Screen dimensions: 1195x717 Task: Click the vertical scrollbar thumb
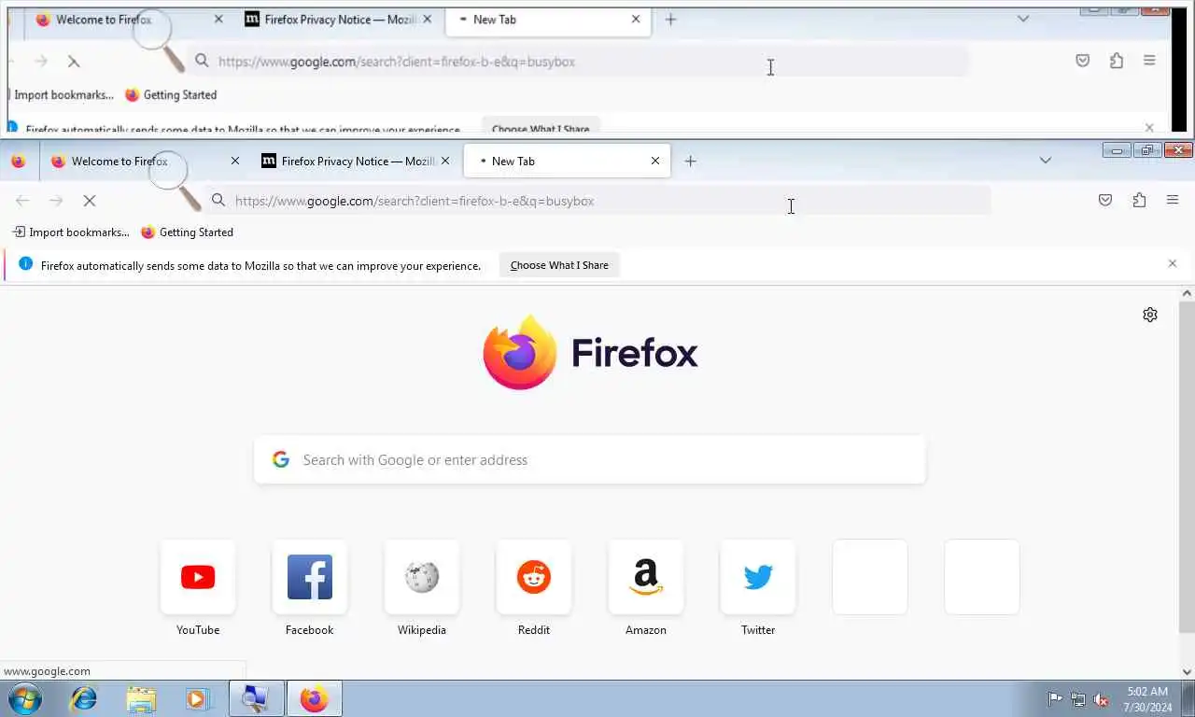tap(1187, 467)
